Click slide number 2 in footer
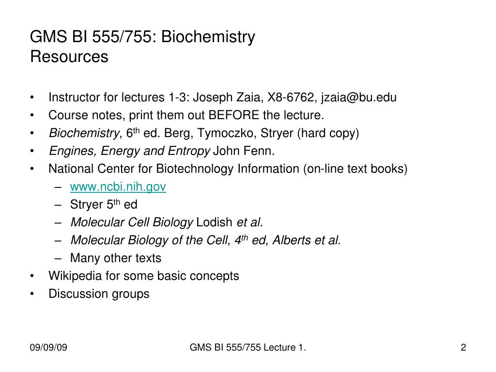Viewport: 496px width, 372px height. pos(464,347)
